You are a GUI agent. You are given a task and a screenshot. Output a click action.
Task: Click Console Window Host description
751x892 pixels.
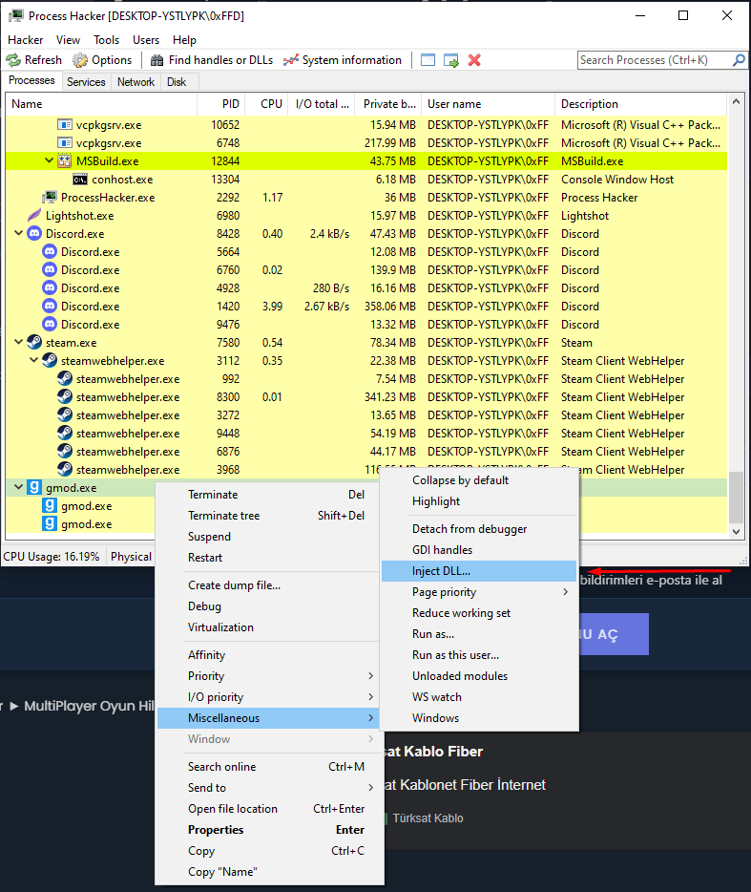[x=617, y=180]
